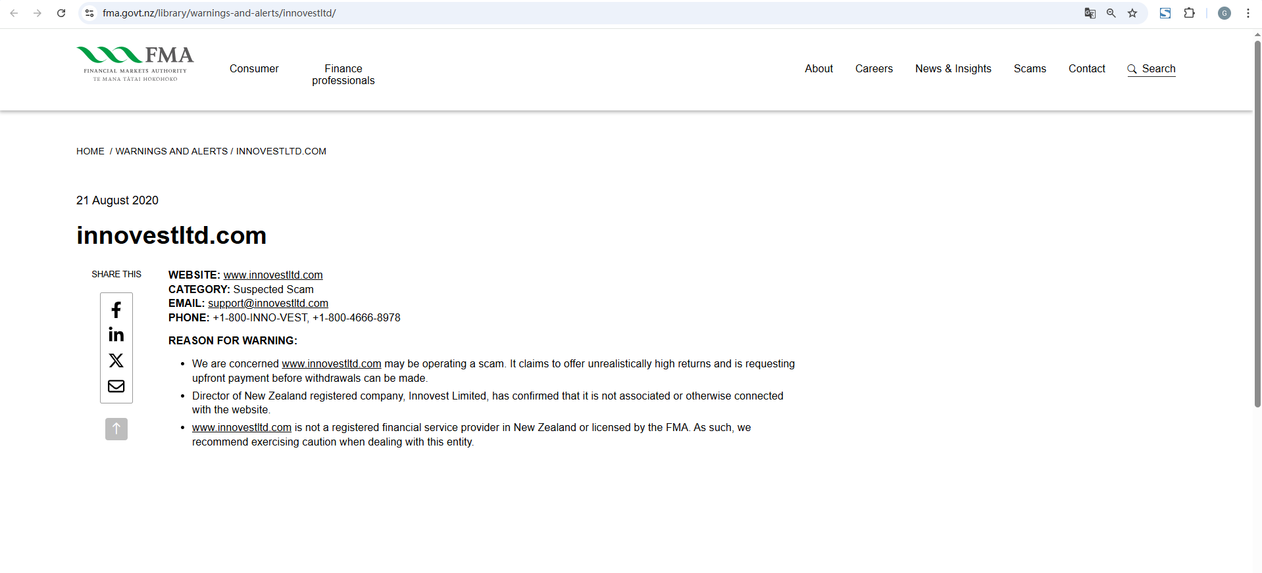Go to the Scams page
The width and height of the screenshot is (1262, 573).
1030,68
